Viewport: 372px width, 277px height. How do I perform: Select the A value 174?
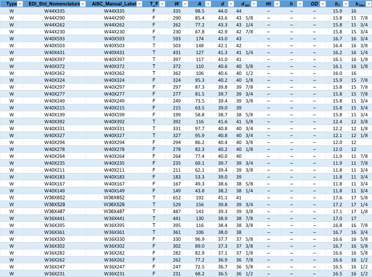click(x=199, y=39)
